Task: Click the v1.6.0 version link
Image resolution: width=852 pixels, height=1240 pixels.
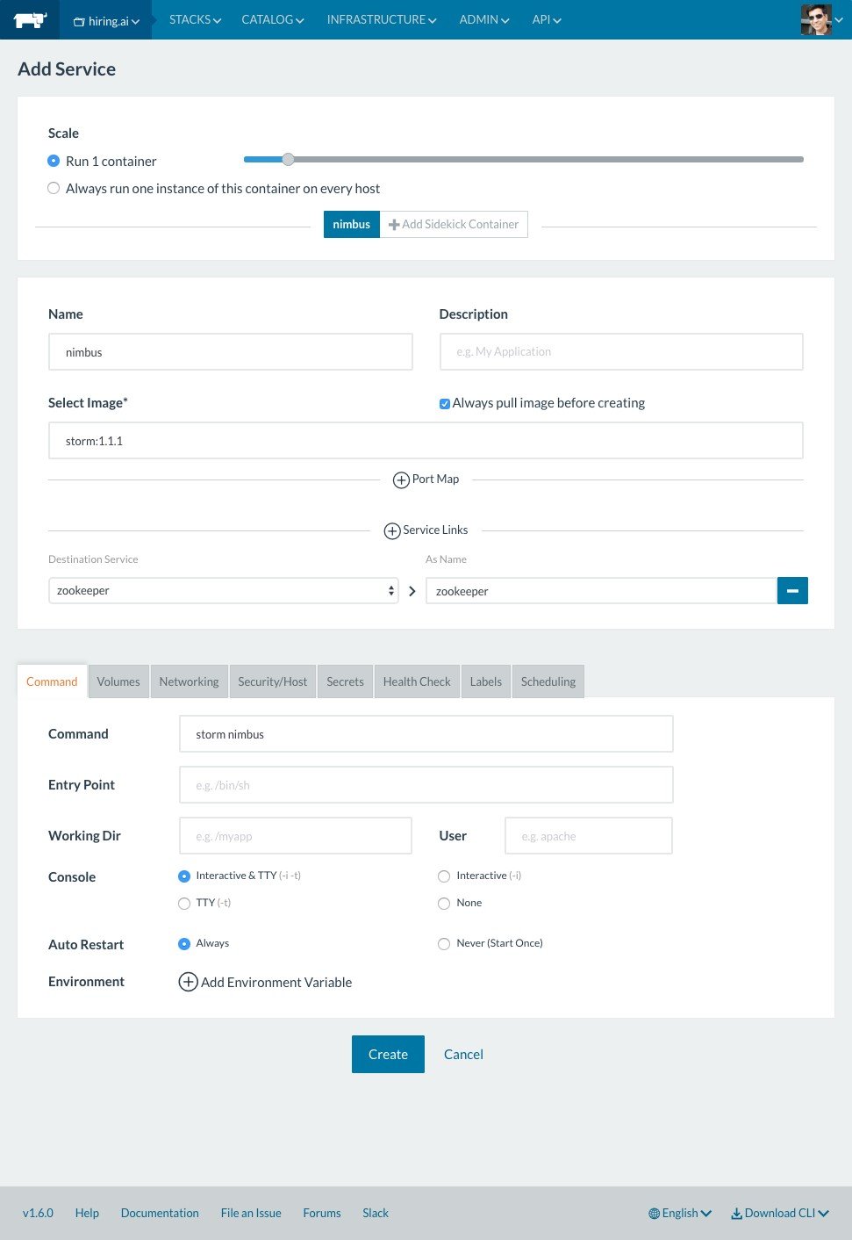Action: [38, 1214]
